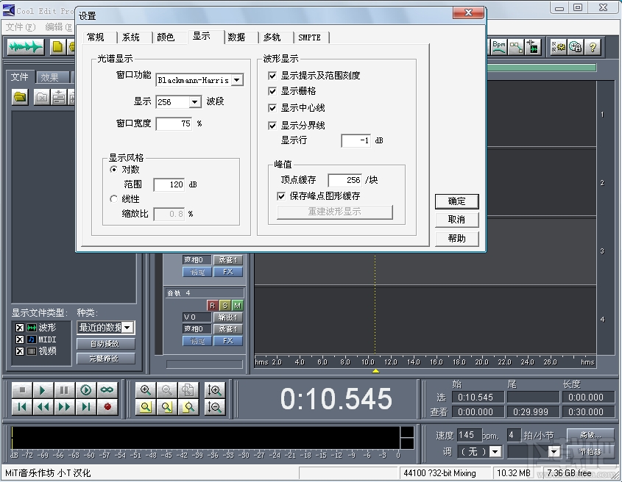The width and height of the screenshot is (622, 482).
Task: Toggle the 显示中心线 center line option
Action: tap(272, 108)
